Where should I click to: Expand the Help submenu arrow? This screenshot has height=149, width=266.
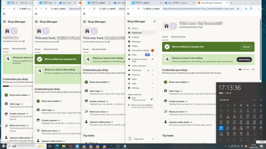tap(153, 83)
